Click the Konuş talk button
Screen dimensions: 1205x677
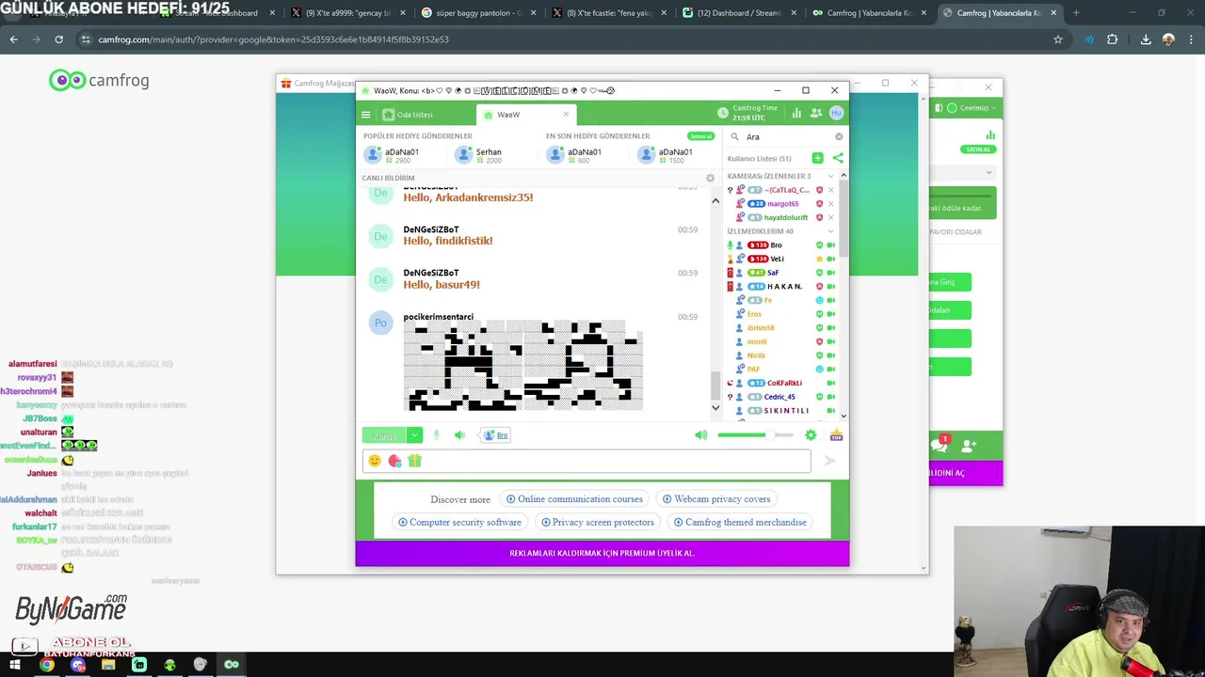pyautogui.click(x=384, y=435)
